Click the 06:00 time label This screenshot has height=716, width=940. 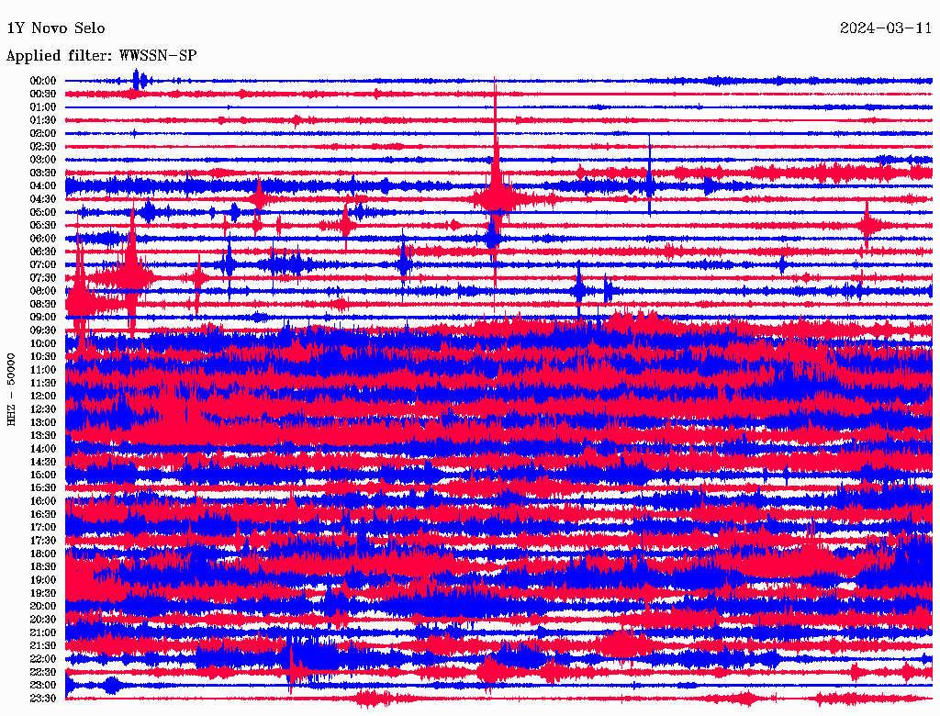(43, 238)
